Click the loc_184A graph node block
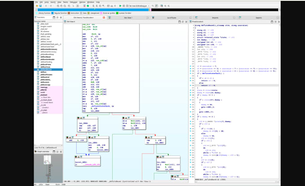The width and height of the screenshot is (305, 186). click(x=87, y=125)
